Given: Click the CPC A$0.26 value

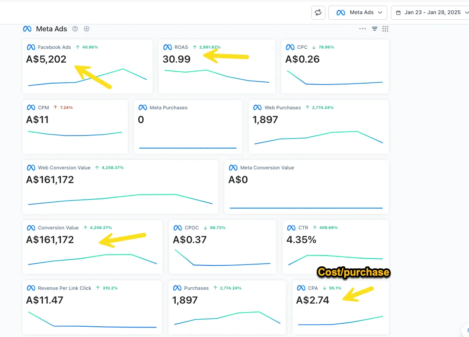Looking at the screenshot, I should click(x=302, y=59).
